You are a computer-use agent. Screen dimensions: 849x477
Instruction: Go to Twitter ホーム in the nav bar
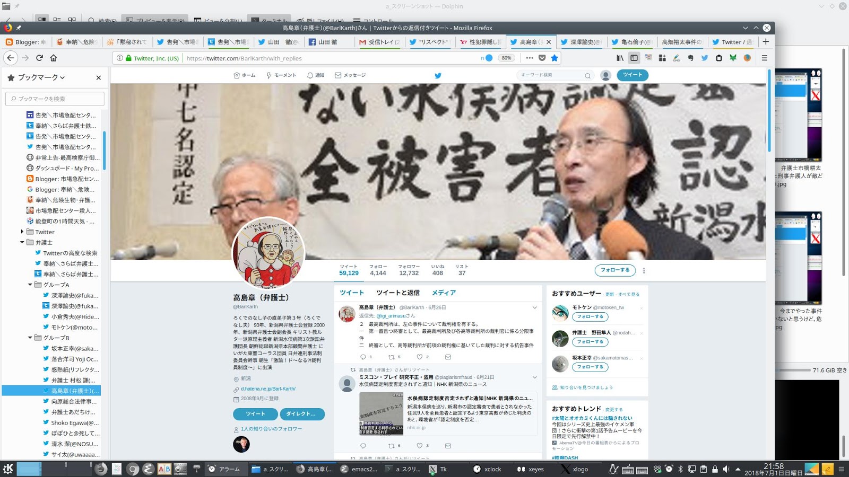(244, 75)
